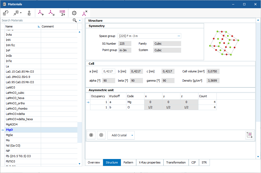Click the delete structure icon with X
This screenshot has width=261, height=173.
85,13
